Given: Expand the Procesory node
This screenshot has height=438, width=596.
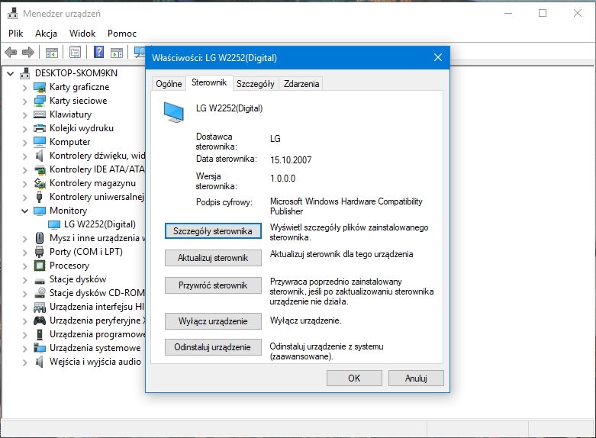Looking at the screenshot, I should pos(24,266).
